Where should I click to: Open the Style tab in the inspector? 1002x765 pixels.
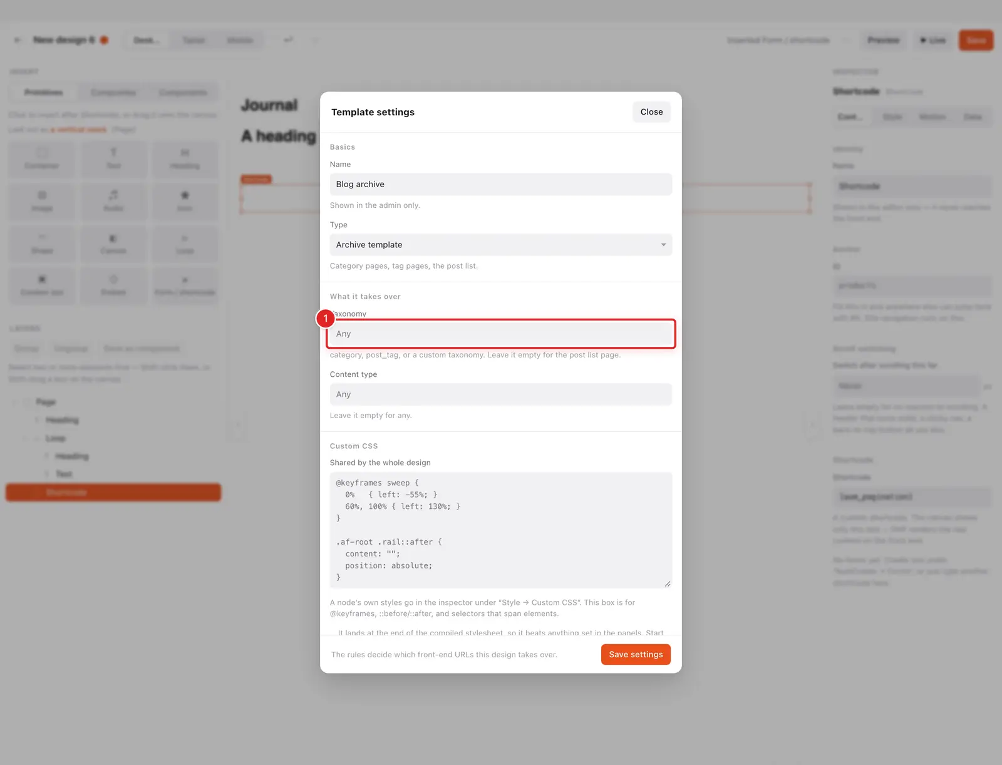[892, 117]
